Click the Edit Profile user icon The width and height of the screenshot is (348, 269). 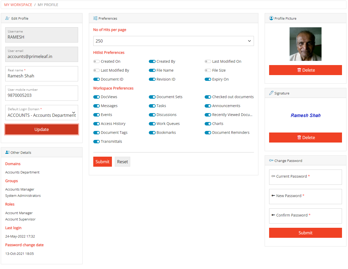pyautogui.click(x=7, y=18)
